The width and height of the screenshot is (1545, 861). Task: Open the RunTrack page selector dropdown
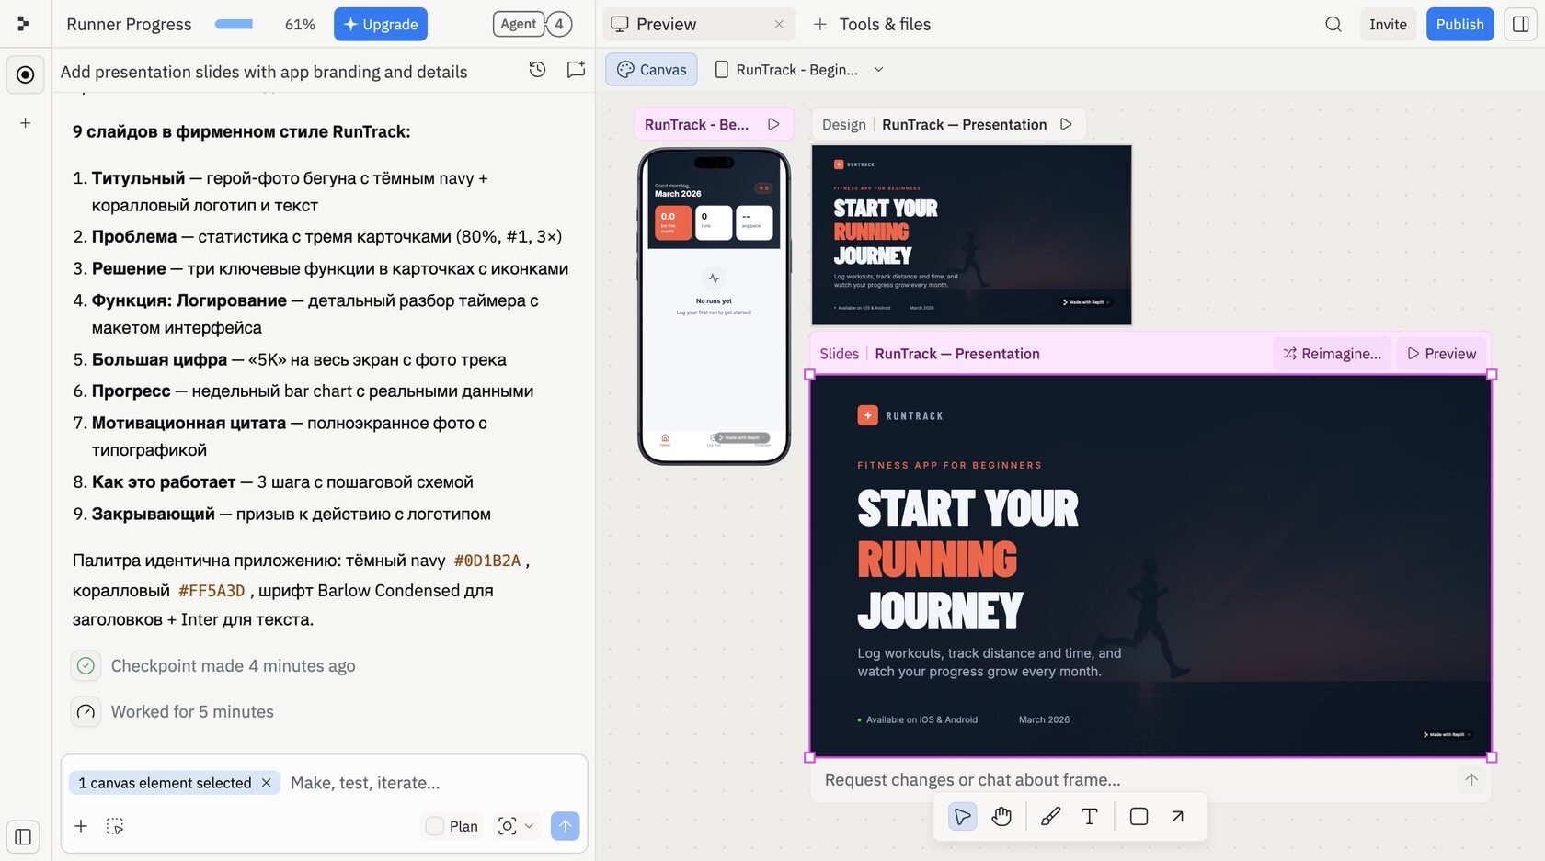click(878, 70)
